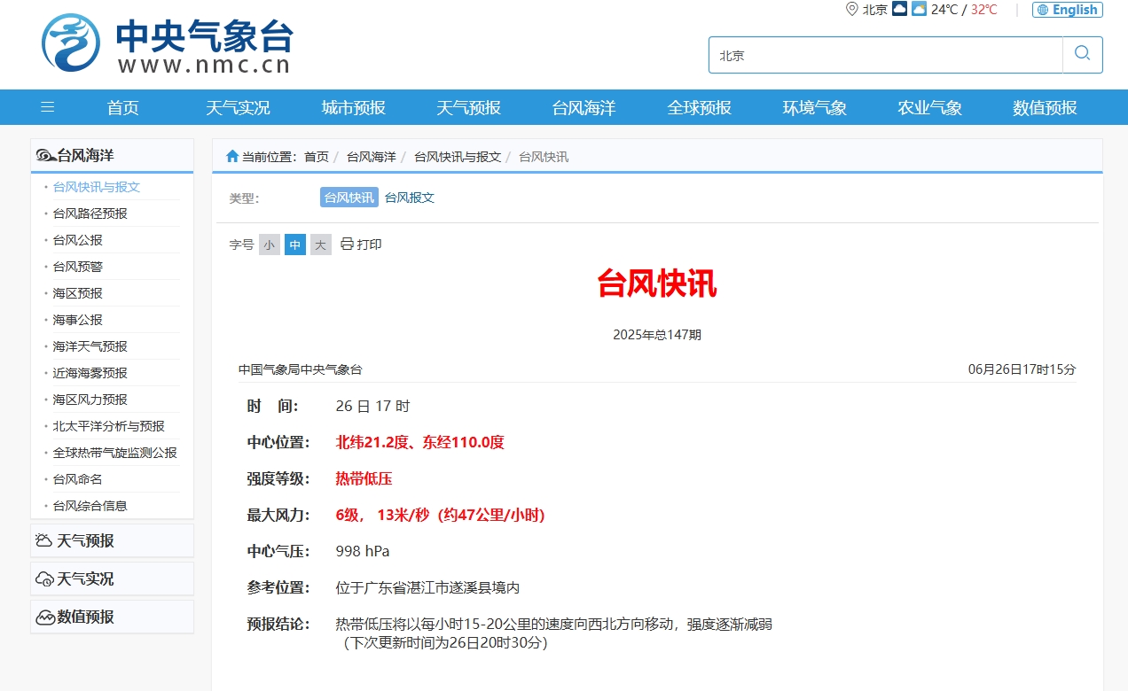The width and height of the screenshot is (1128, 691).
Task: Switch to the 台风报文 type tab
Action: [x=409, y=198]
